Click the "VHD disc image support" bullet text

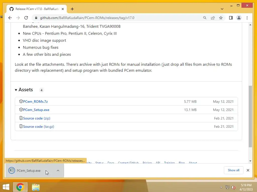pos(44,40)
